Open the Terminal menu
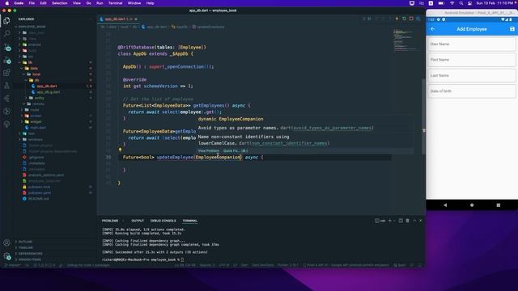 pyautogui.click(x=115, y=3)
